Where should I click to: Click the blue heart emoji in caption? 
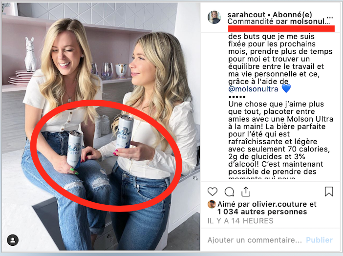(286, 88)
